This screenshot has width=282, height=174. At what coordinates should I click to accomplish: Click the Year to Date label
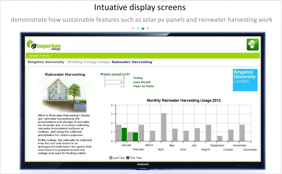[x=143, y=86]
